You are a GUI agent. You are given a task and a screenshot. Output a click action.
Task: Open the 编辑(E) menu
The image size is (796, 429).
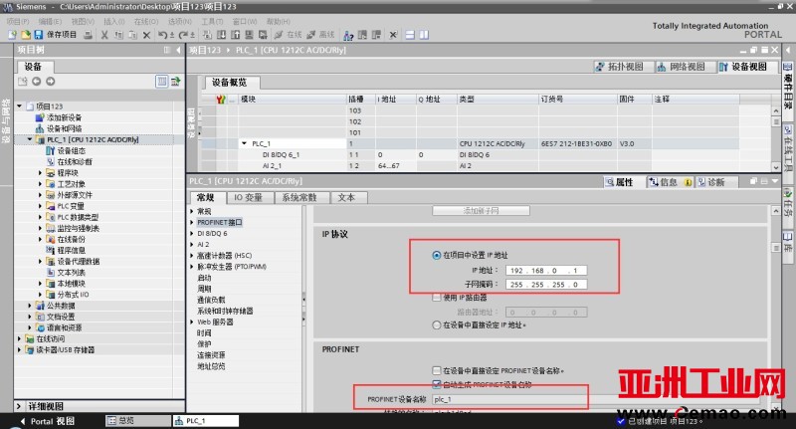(50, 21)
